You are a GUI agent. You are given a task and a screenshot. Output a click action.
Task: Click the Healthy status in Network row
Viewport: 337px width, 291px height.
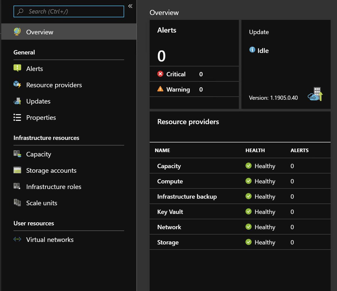265,227
